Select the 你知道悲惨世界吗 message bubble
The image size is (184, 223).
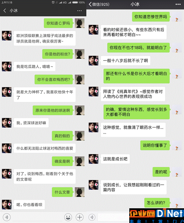[151, 17]
